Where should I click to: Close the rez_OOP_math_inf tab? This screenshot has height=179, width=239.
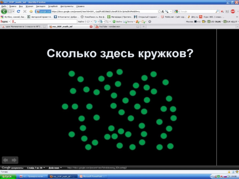(x=91, y=27)
